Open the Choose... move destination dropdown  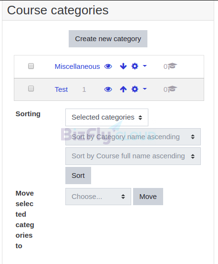point(98,197)
